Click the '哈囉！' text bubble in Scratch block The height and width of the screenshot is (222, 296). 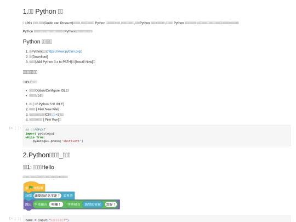[56, 204]
